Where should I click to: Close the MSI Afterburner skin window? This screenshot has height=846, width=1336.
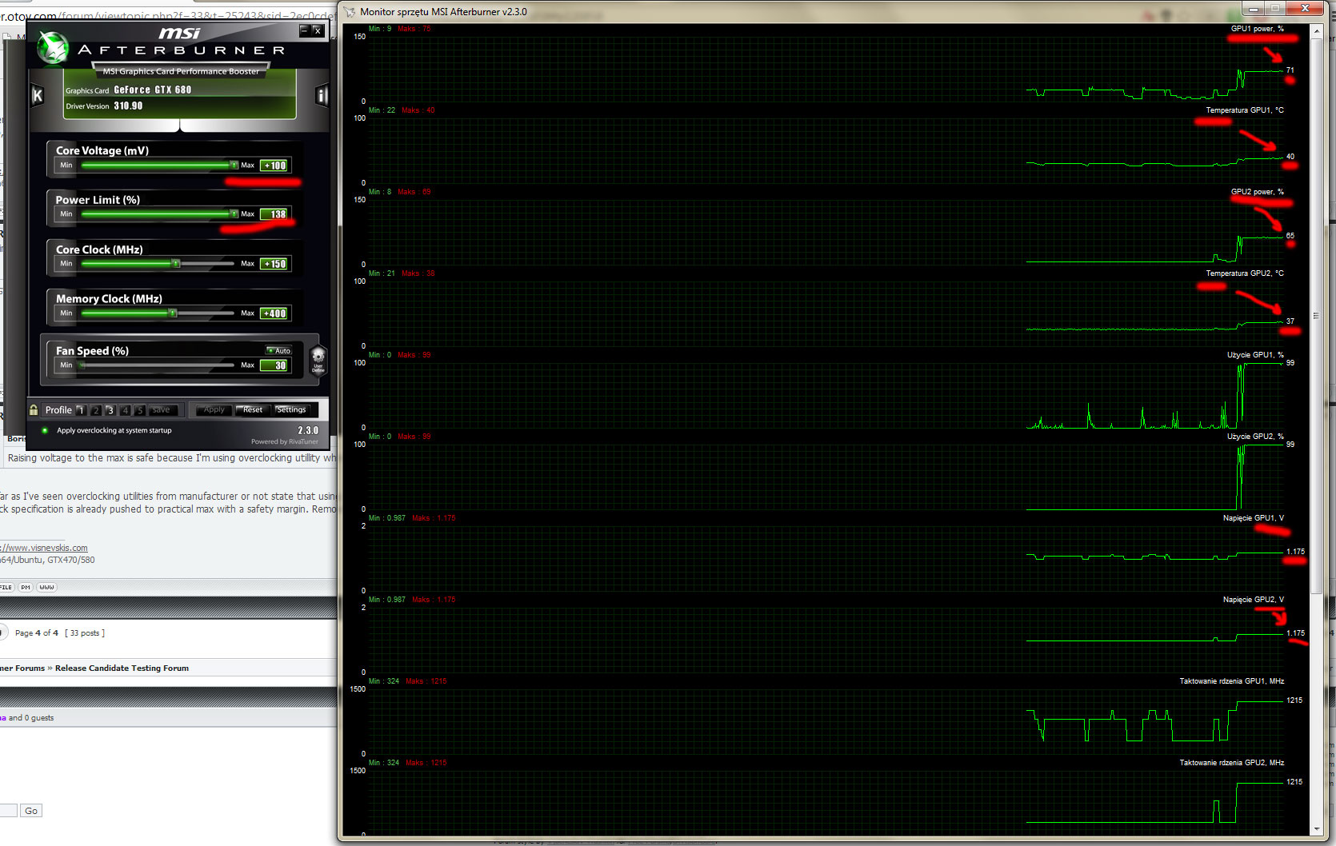click(318, 30)
